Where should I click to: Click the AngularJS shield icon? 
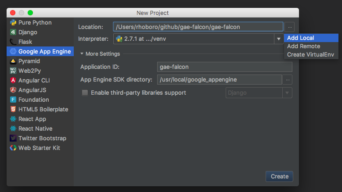click(x=13, y=90)
